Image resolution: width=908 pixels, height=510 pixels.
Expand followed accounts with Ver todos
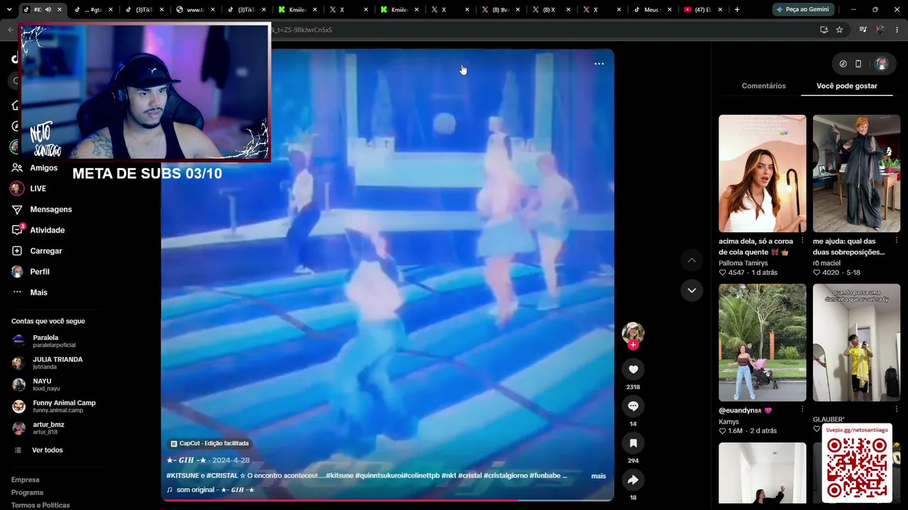39,450
